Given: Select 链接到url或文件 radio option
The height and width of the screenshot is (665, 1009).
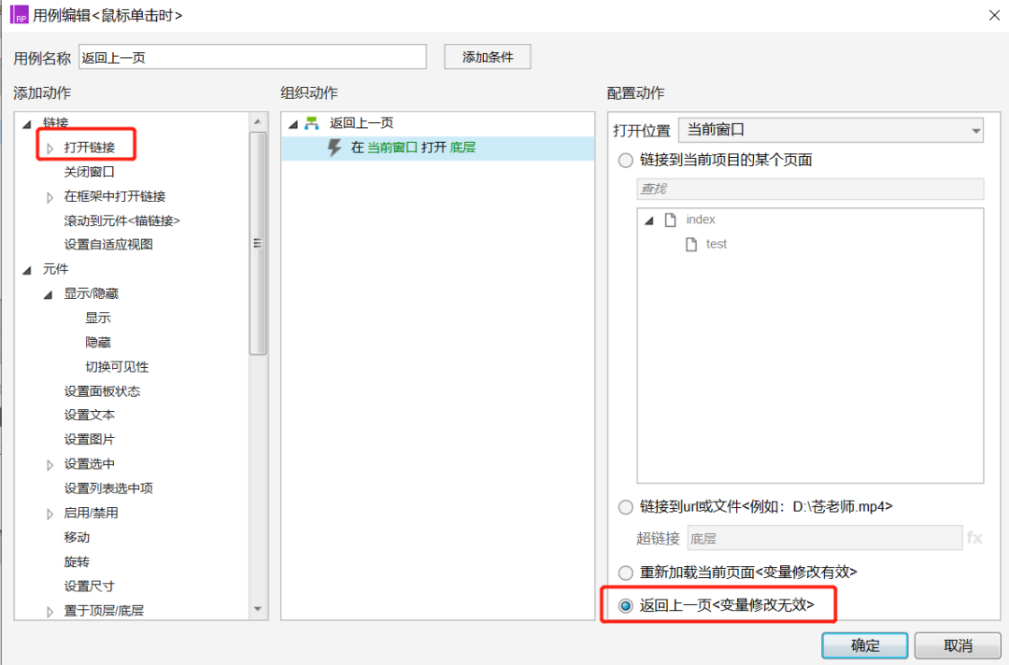Looking at the screenshot, I should [x=626, y=507].
